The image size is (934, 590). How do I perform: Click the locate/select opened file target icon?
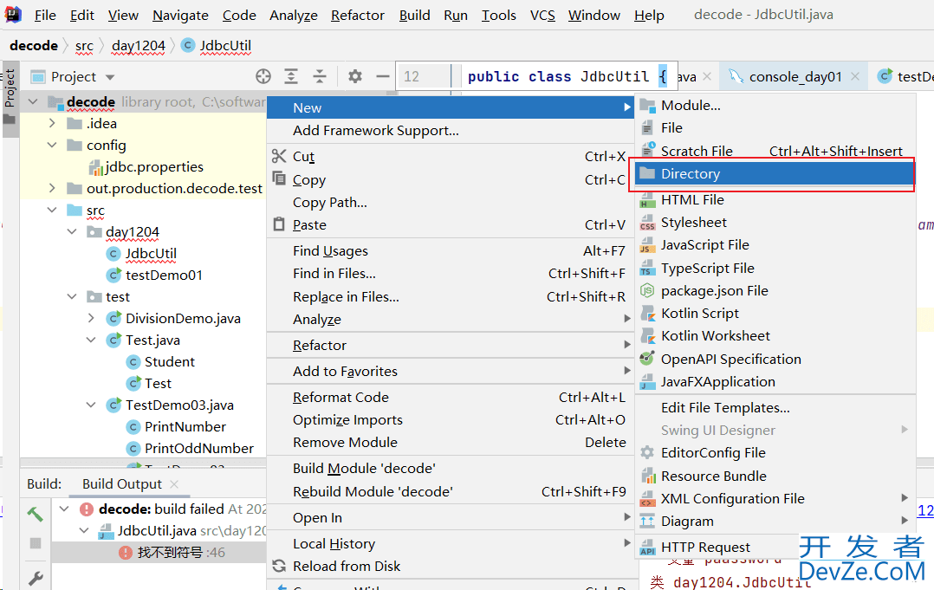click(263, 76)
